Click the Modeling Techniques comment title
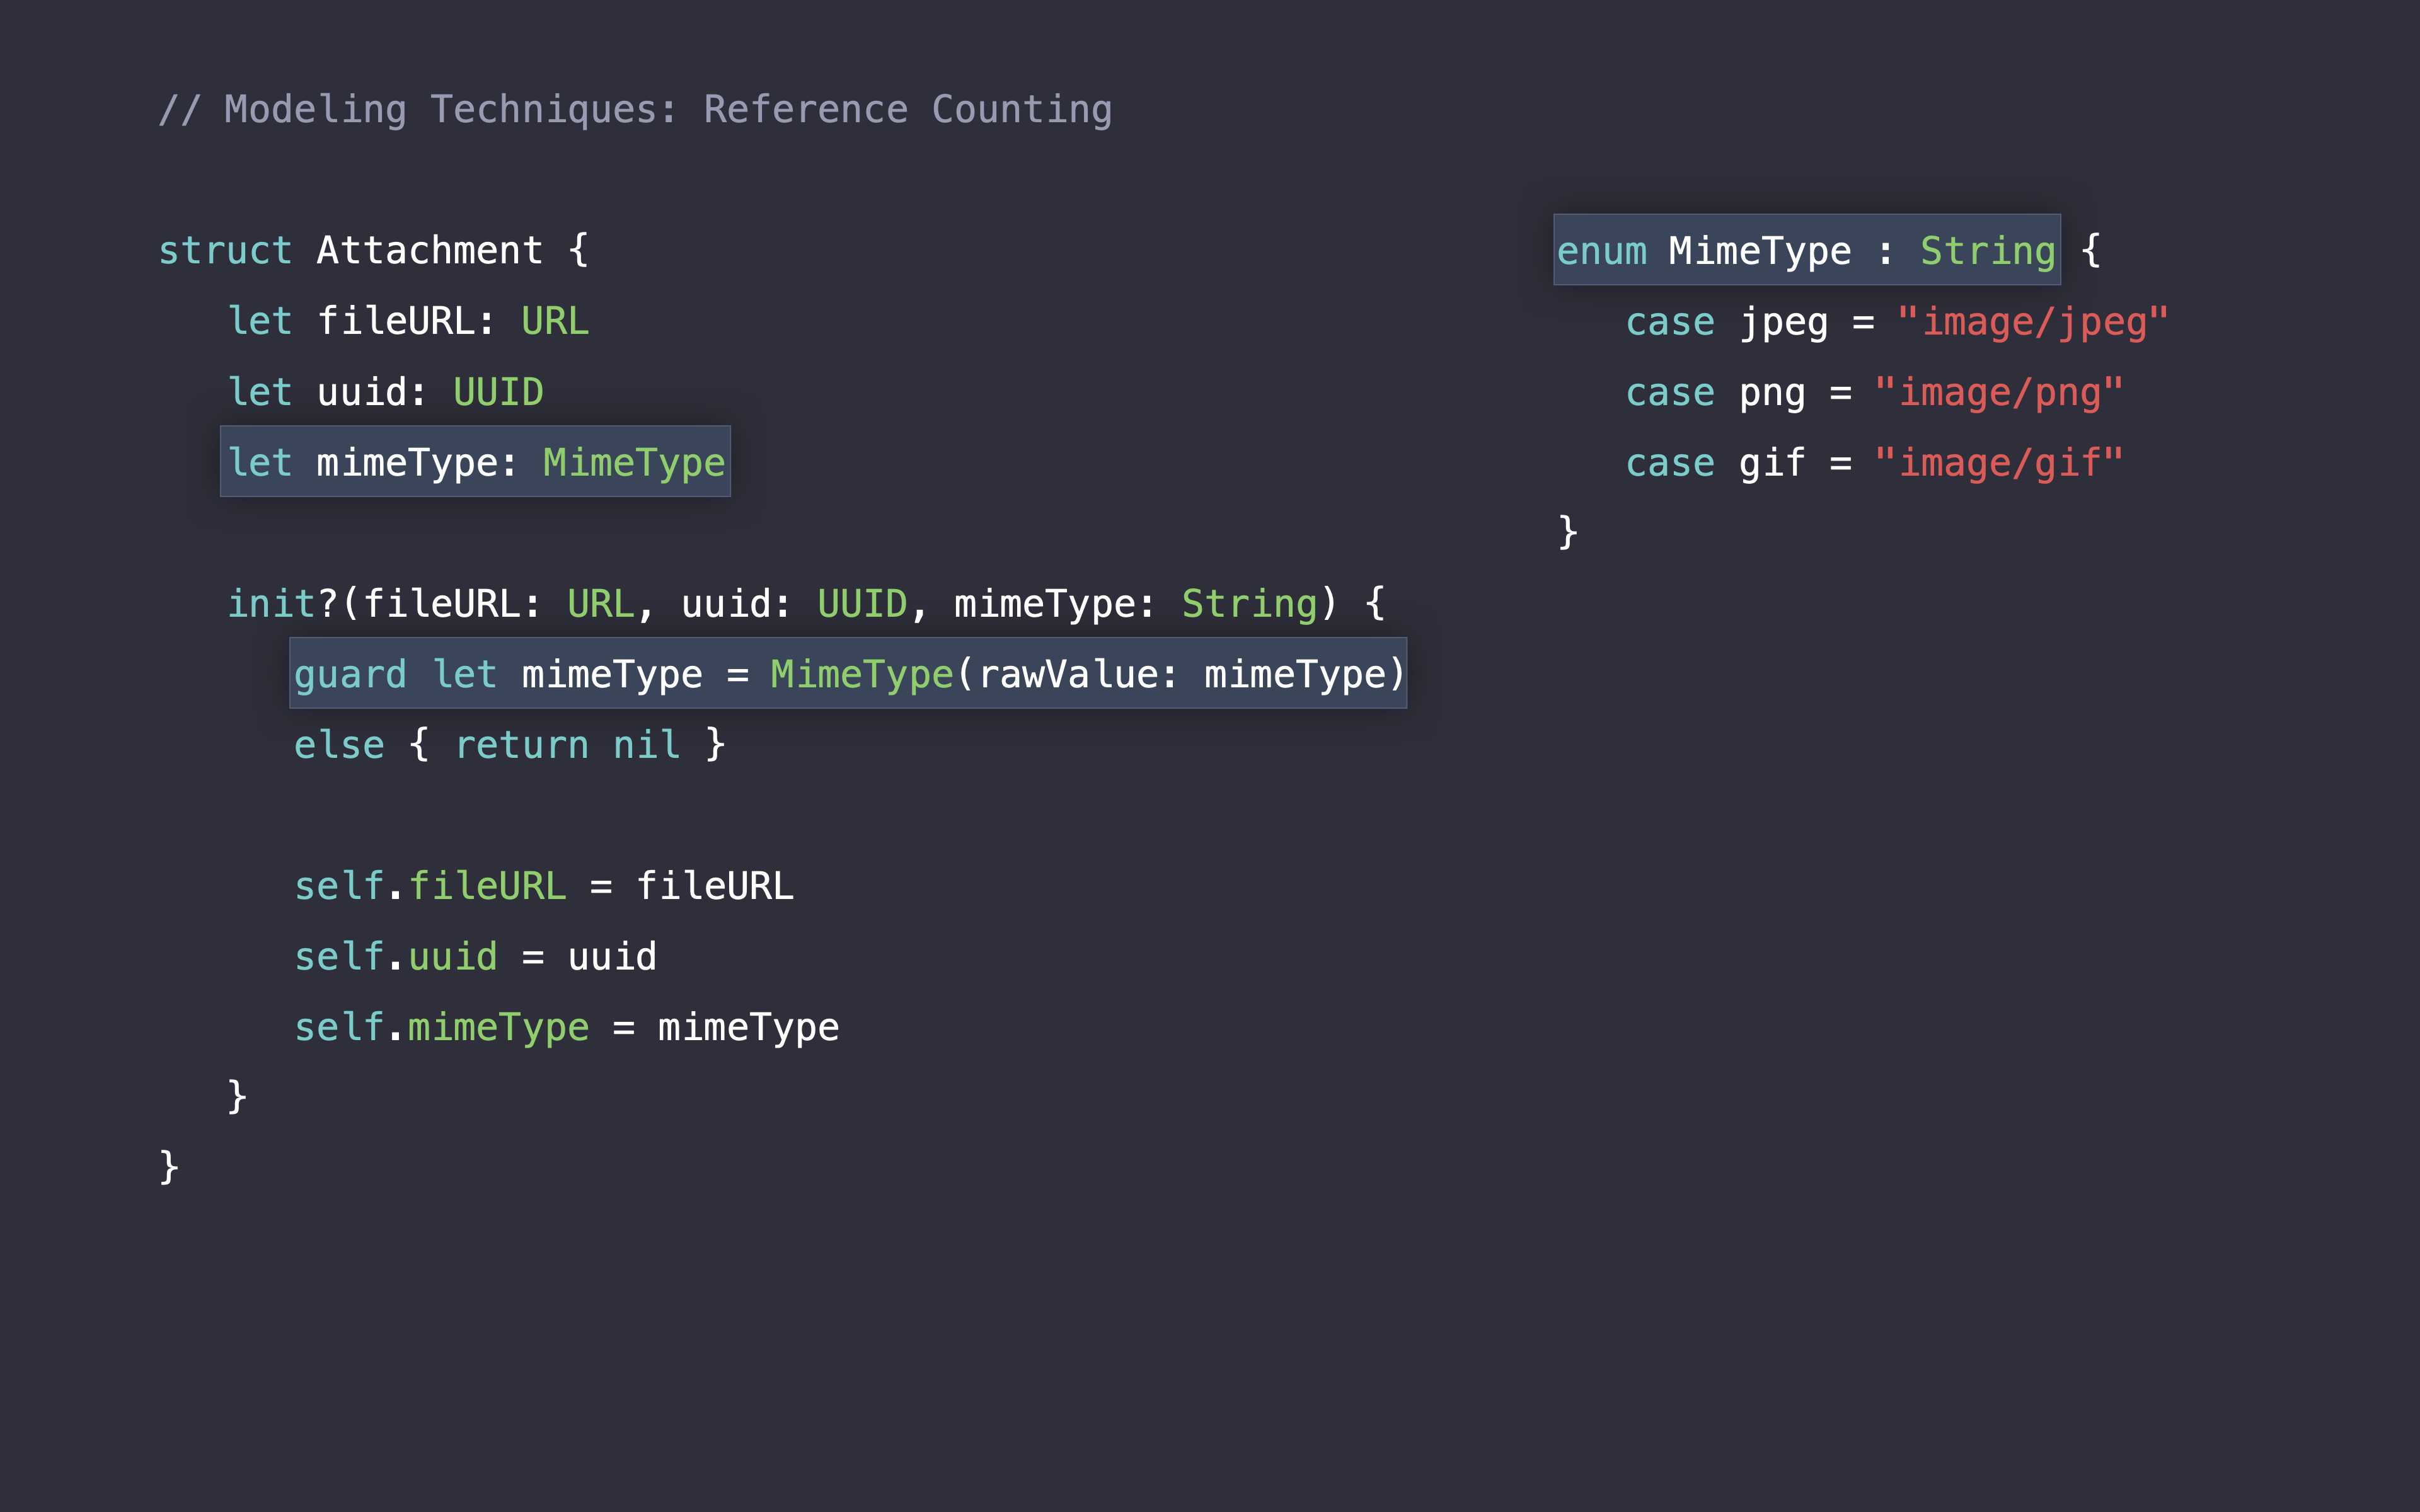Viewport: 2420px width, 1512px height. coord(635,109)
